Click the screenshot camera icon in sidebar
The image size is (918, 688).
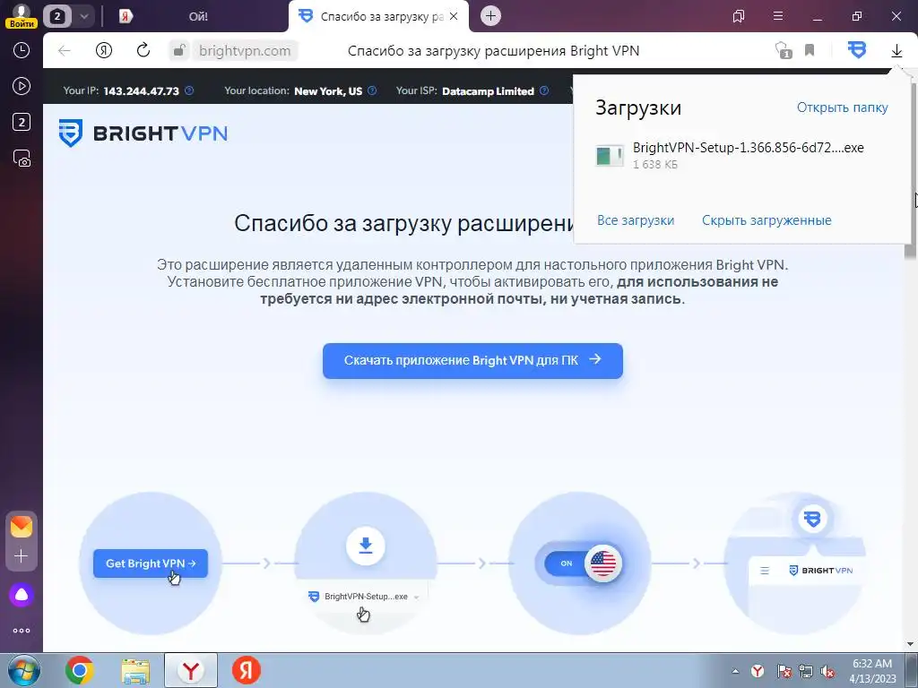pyautogui.click(x=22, y=159)
